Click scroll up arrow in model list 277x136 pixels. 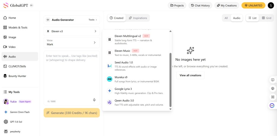170,31
